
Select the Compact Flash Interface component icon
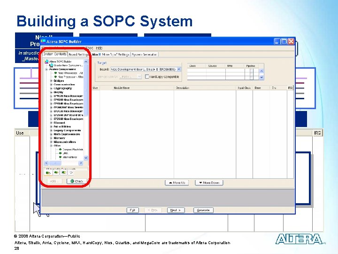coord(61,149)
